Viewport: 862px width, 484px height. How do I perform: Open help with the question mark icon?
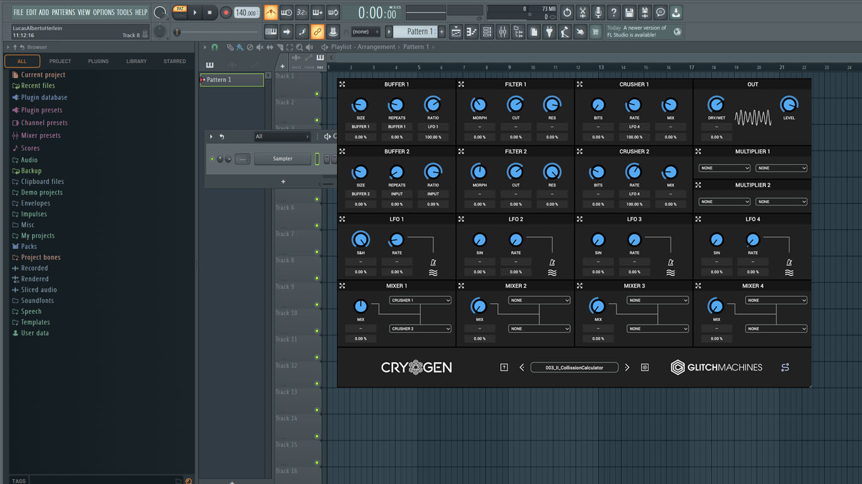(x=613, y=13)
